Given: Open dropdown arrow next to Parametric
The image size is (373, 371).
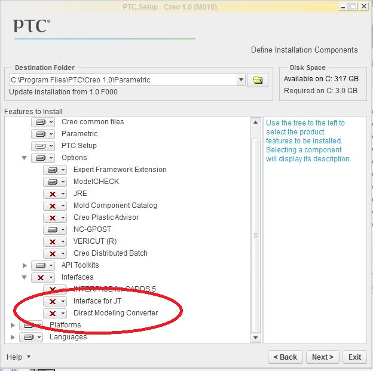Looking at the screenshot, I should [51, 134].
